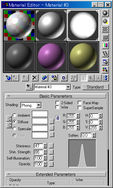The height and width of the screenshot is (188, 113).
Task: Click the Sample Type sphere icon
Action: 105,13
